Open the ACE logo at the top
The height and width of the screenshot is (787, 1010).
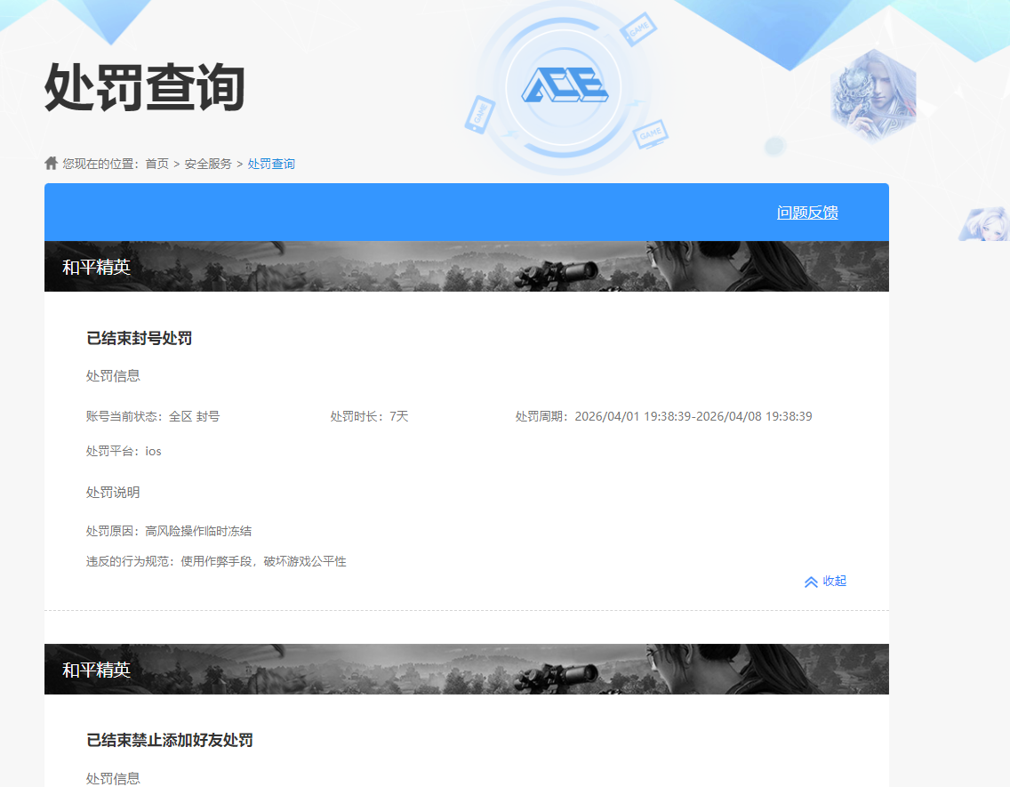pyautogui.click(x=565, y=85)
